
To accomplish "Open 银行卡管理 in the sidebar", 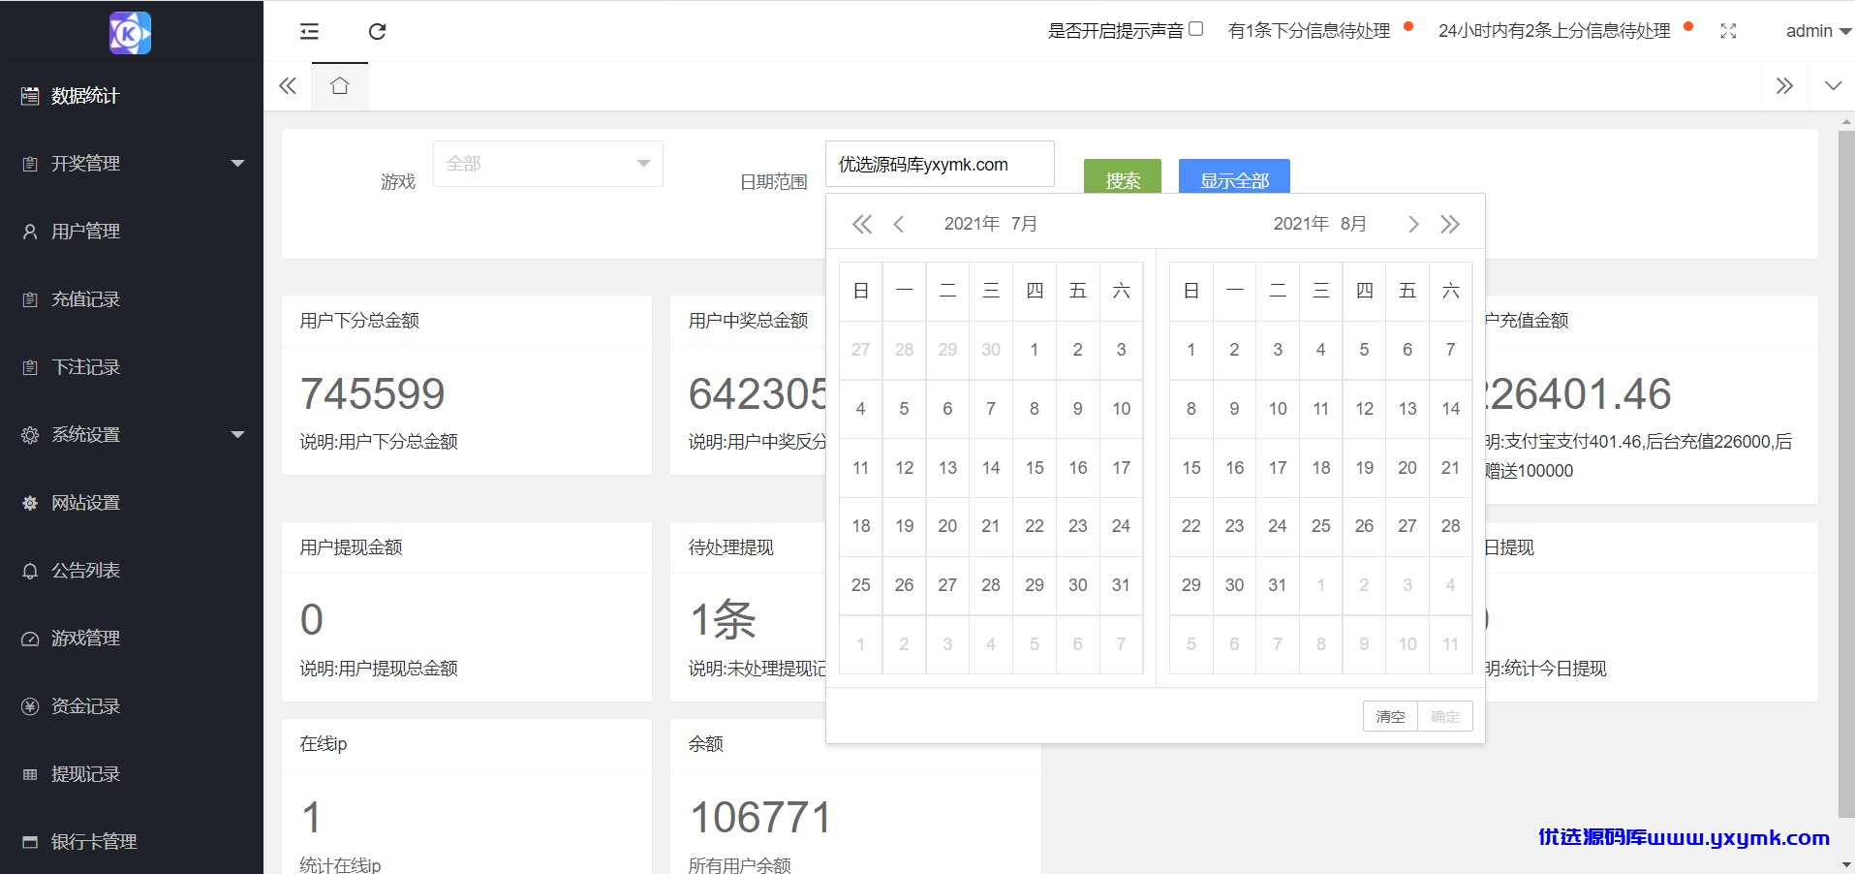I will (132, 842).
